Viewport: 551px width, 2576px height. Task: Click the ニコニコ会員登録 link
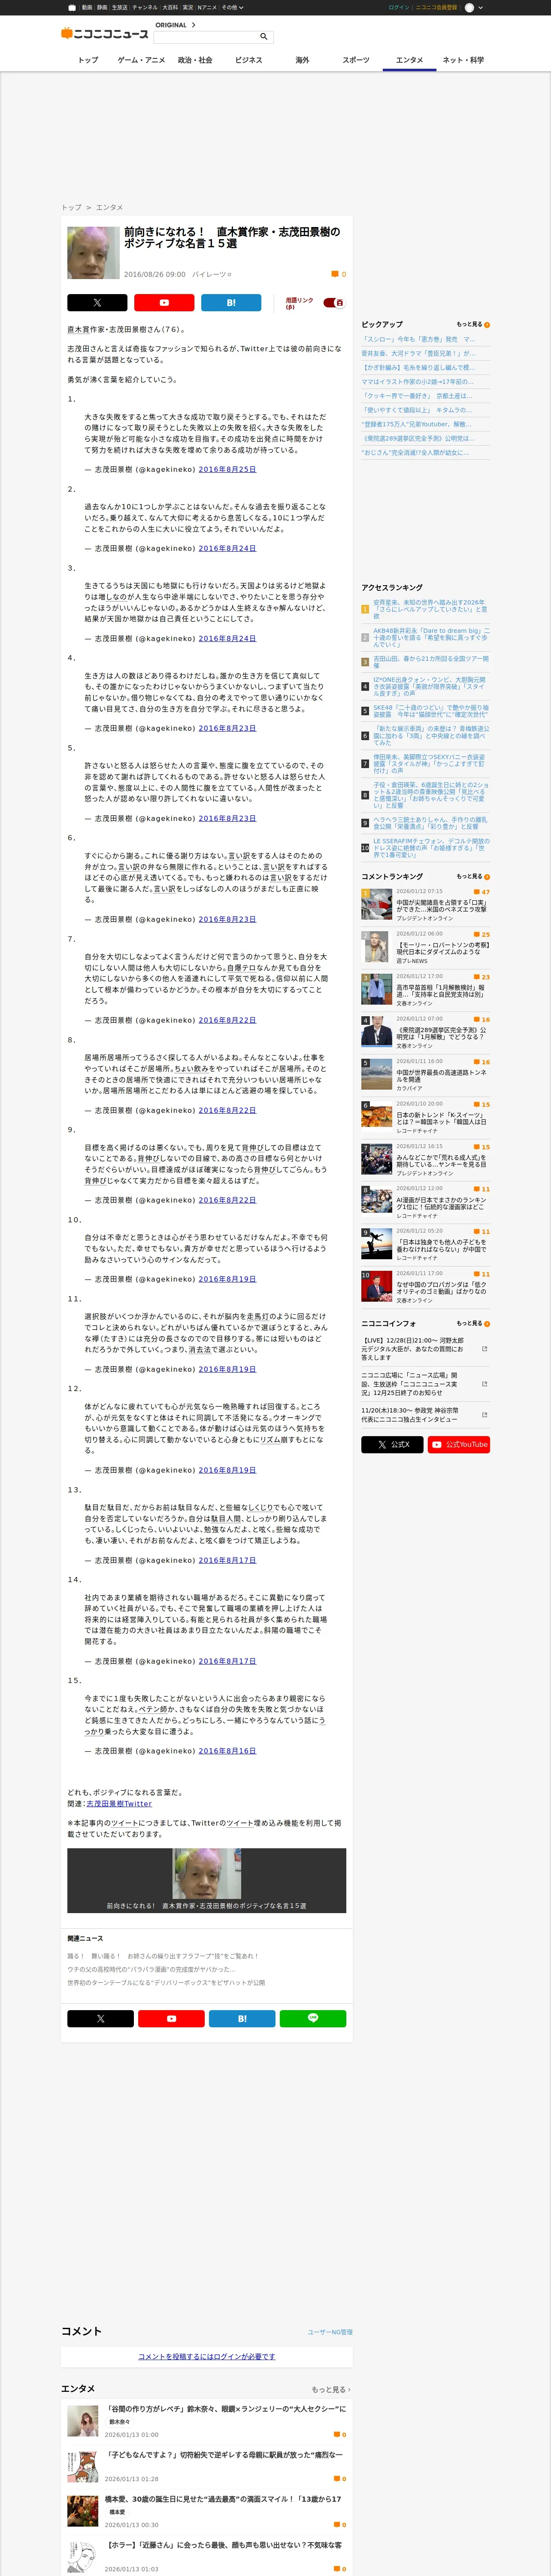tap(437, 7)
